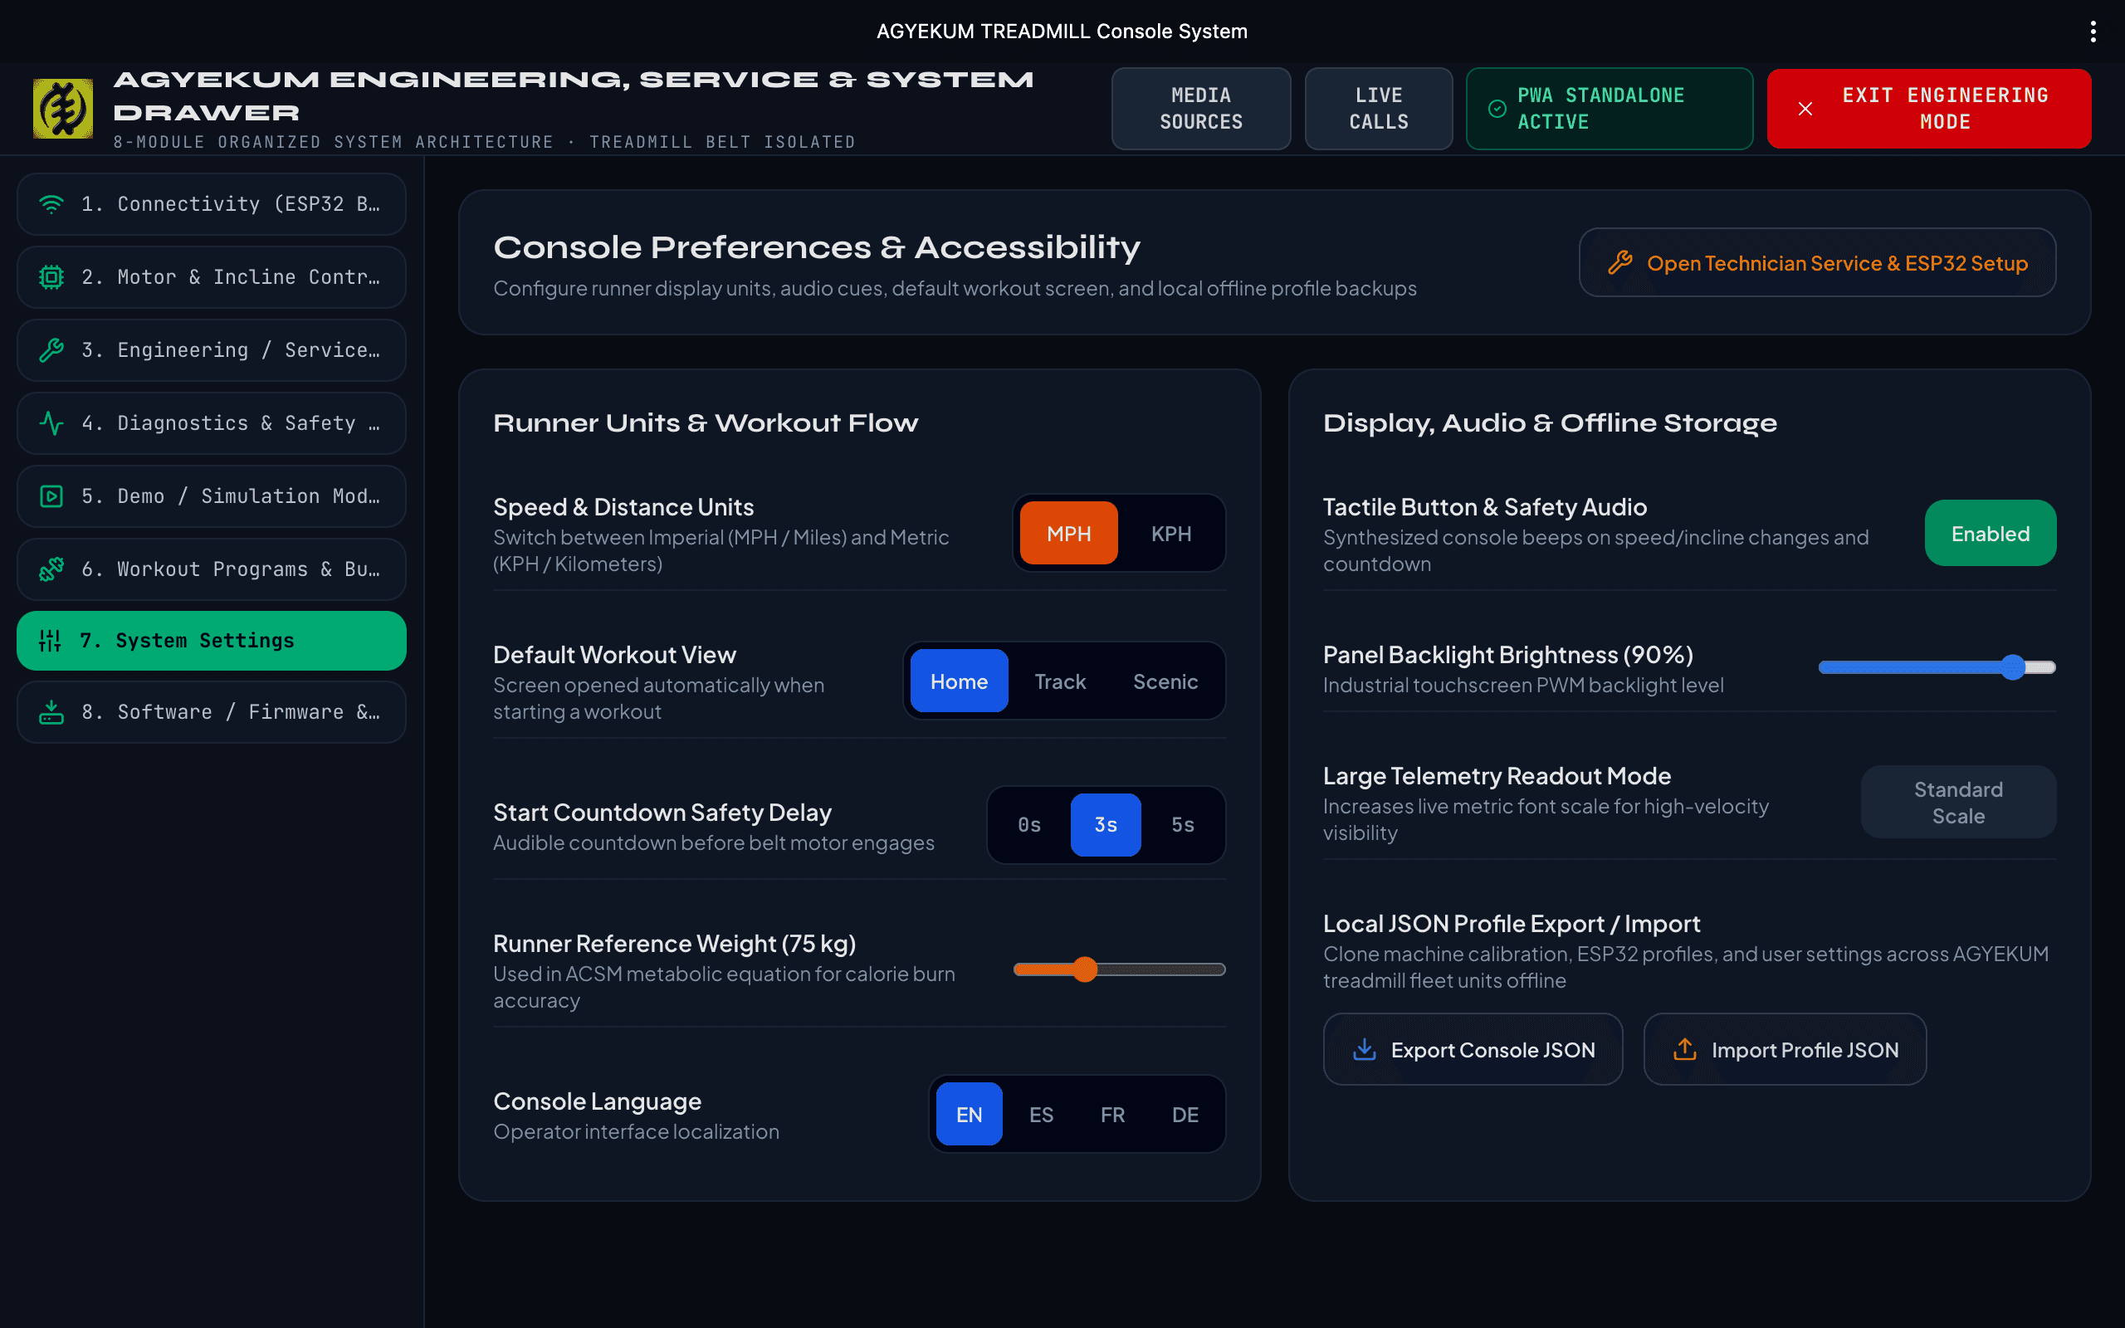Click the Runner Units & Workout Flow heading
Image resolution: width=2125 pixels, height=1328 pixels.
pyautogui.click(x=705, y=423)
